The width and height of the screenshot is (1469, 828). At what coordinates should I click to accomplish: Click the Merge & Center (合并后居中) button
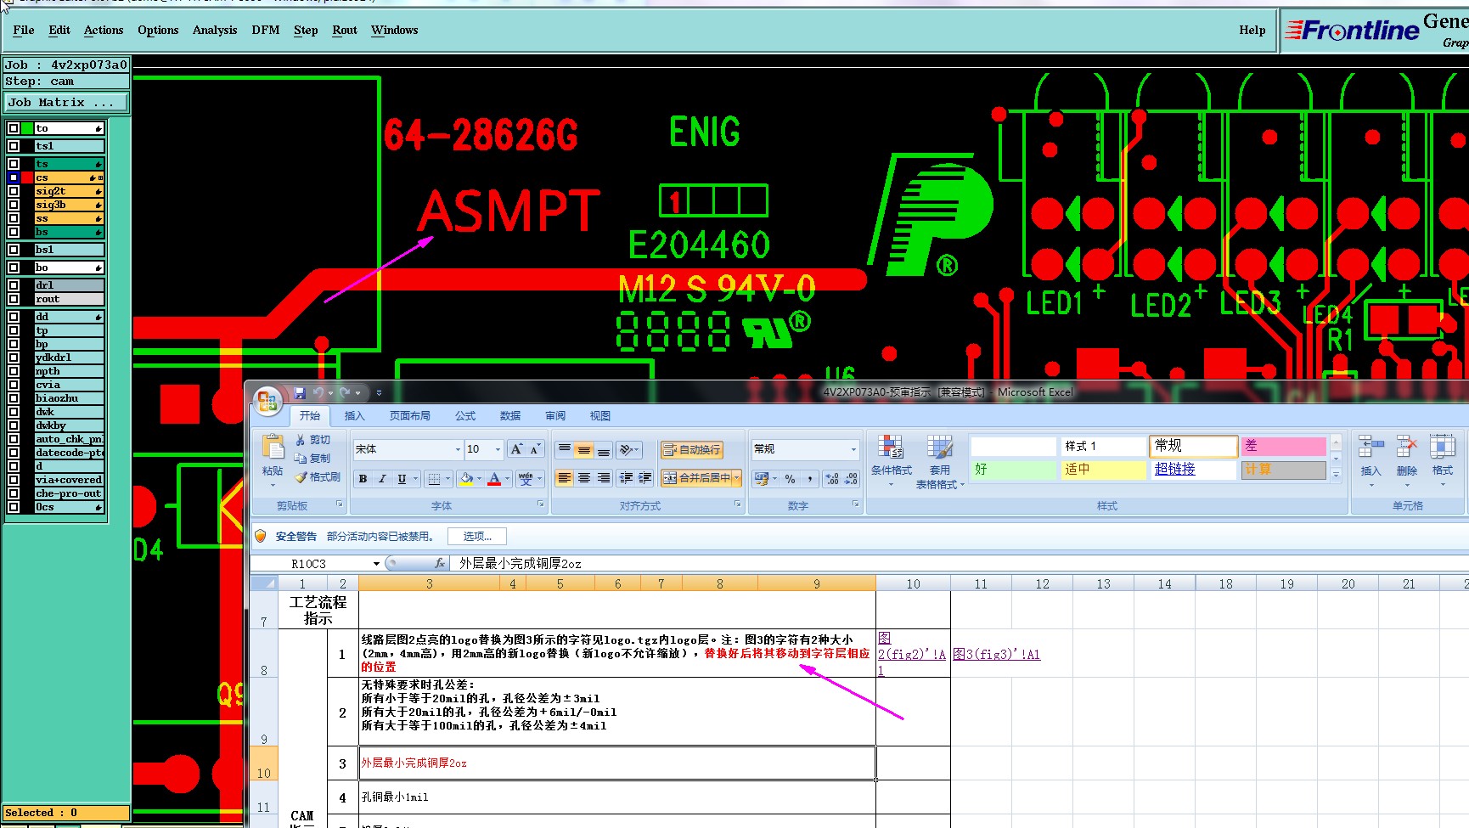[695, 478]
